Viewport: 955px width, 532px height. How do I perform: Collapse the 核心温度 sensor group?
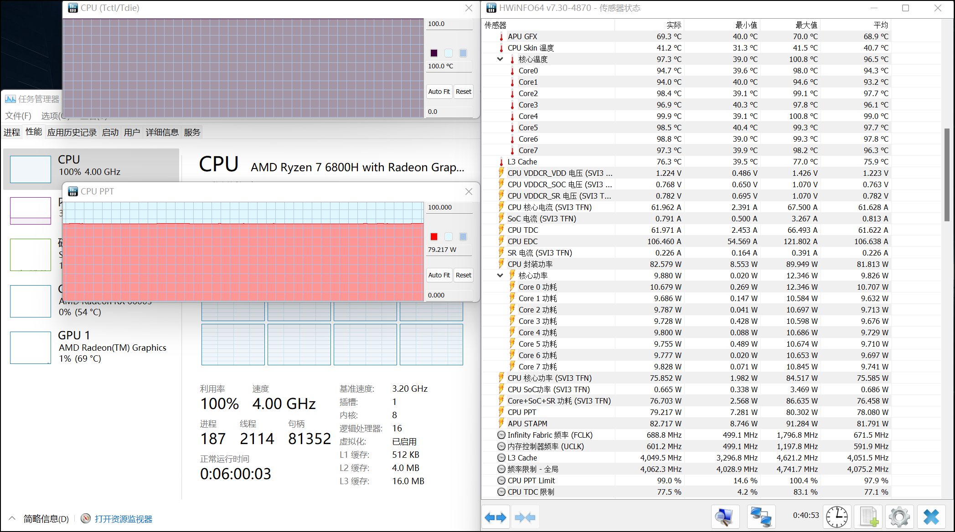click(500, 59)
